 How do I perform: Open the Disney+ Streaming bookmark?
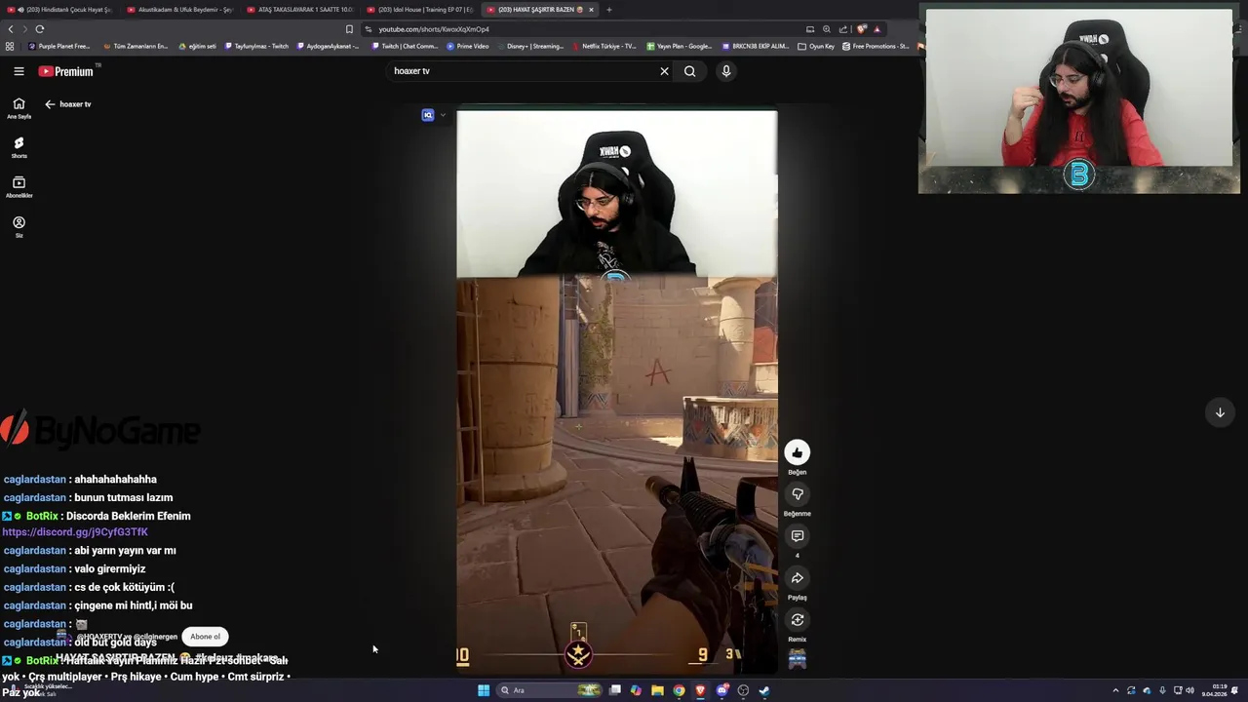(x=530, y=46)
